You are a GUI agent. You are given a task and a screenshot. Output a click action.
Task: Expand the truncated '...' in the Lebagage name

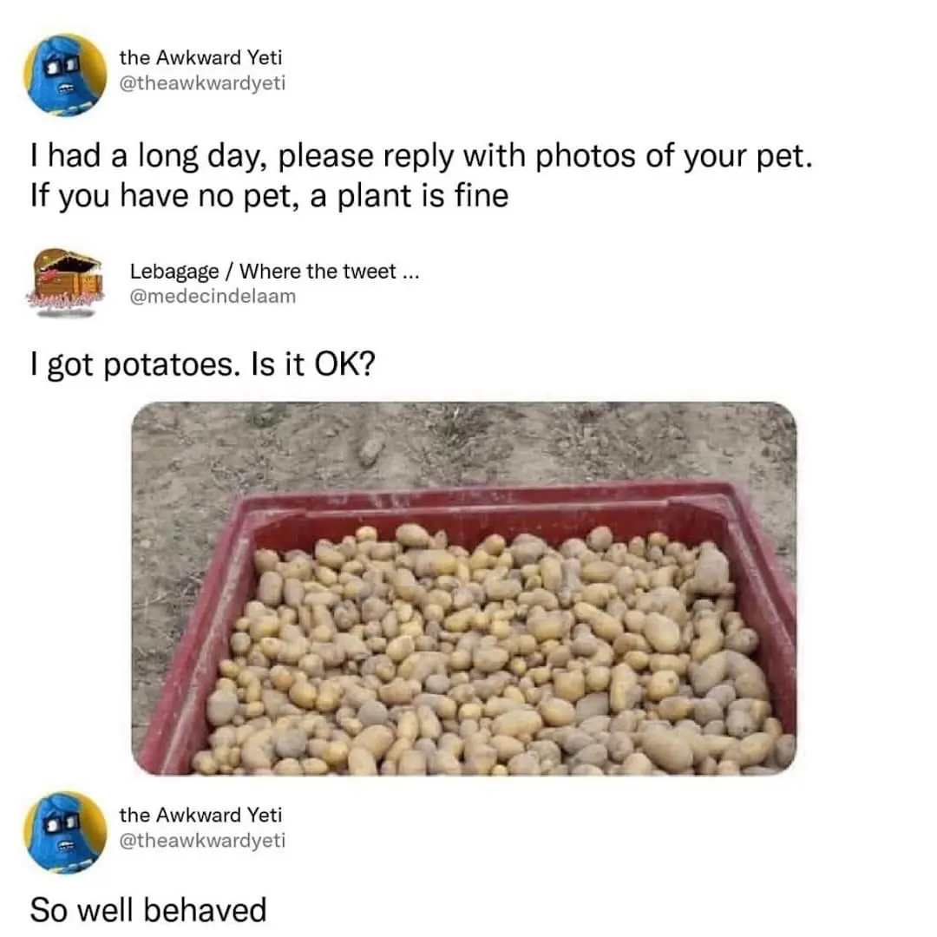[x=410, y=272]
